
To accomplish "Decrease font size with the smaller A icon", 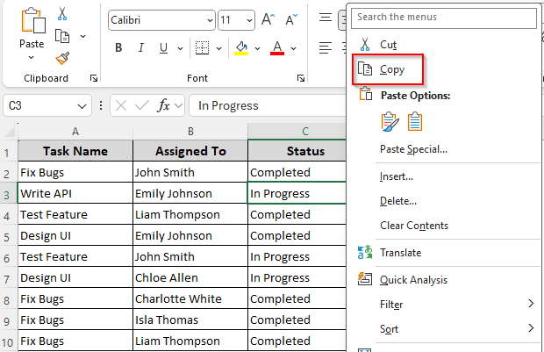I will click(x=291, y=20).
